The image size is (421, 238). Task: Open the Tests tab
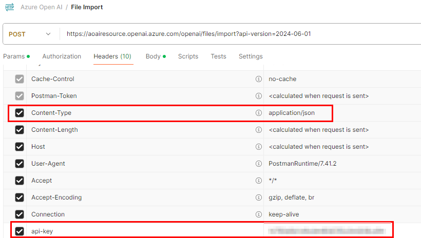tap(219, 56)
